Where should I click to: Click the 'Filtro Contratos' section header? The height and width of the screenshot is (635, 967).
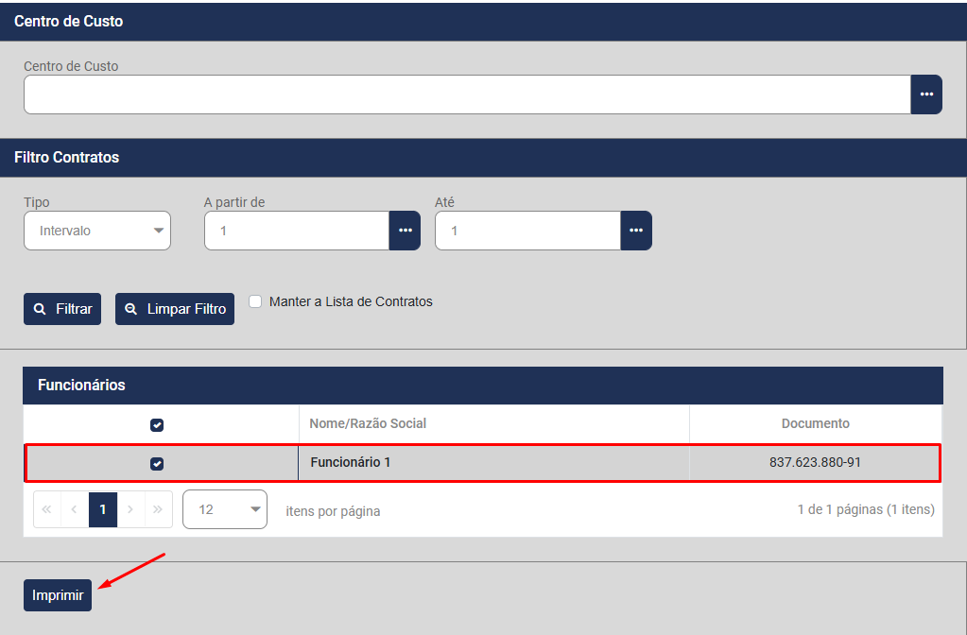(x=483, y=158)
